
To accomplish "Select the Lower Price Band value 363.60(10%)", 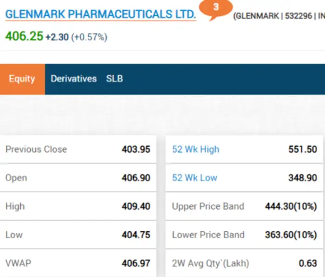I will pos(291,235).
